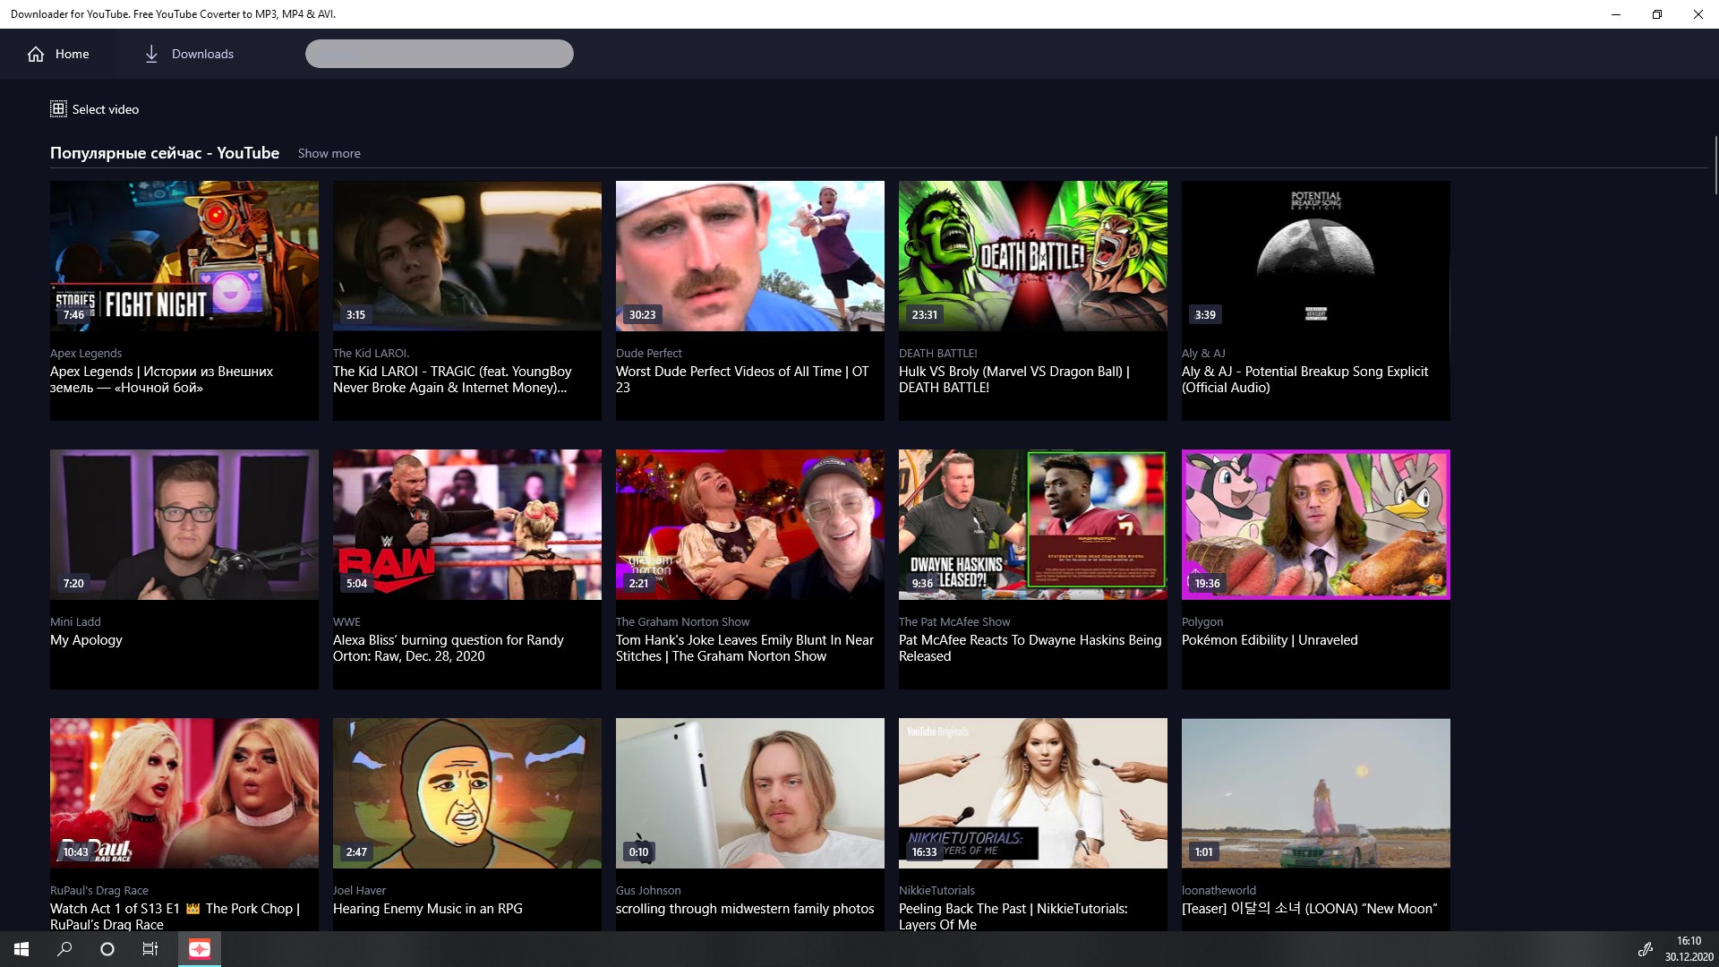Open the Downloader app icon on the taskbar
1719x967 pixels.
click(x=199, y=948)
